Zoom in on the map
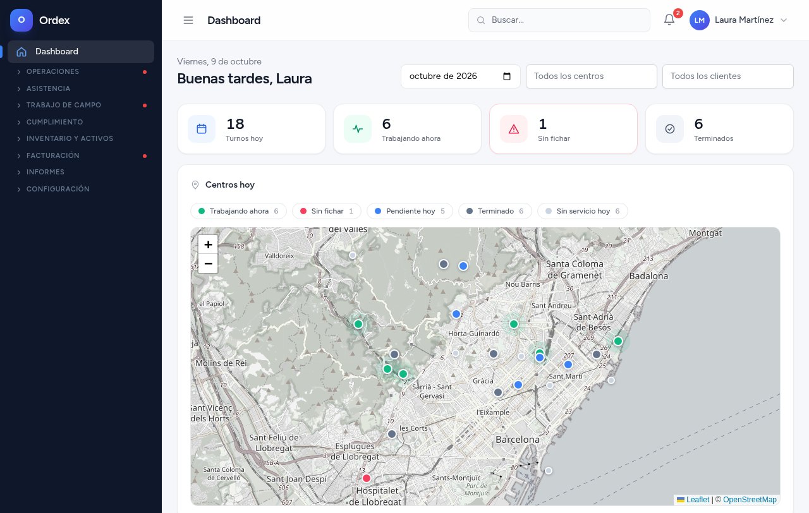 pyautogui.click(x=208, y=244)
